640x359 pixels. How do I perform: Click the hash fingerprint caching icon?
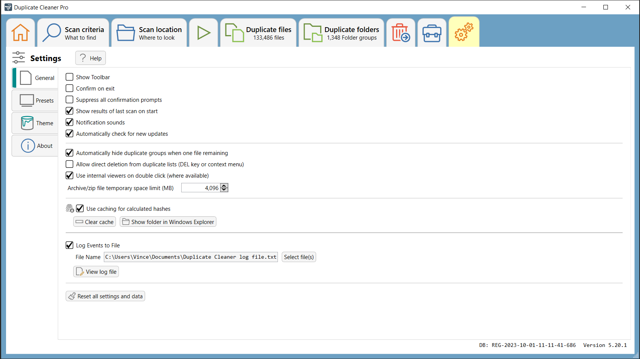point(69,208)
